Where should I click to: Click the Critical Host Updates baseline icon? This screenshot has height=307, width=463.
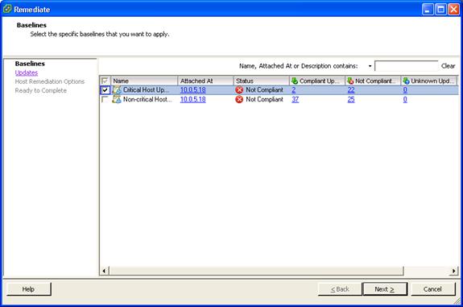pyautogui.click(x=117, y=89)
